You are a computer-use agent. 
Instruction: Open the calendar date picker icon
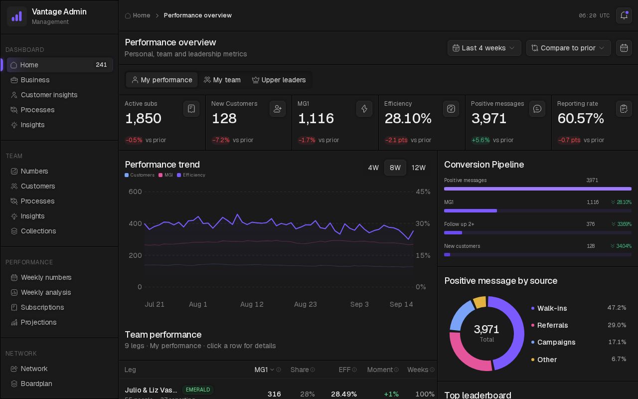(x=624, y=48)
